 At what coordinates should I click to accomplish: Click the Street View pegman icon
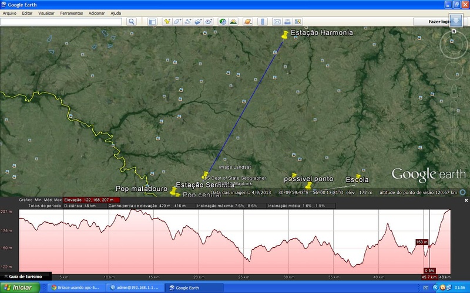coord(454,91)
